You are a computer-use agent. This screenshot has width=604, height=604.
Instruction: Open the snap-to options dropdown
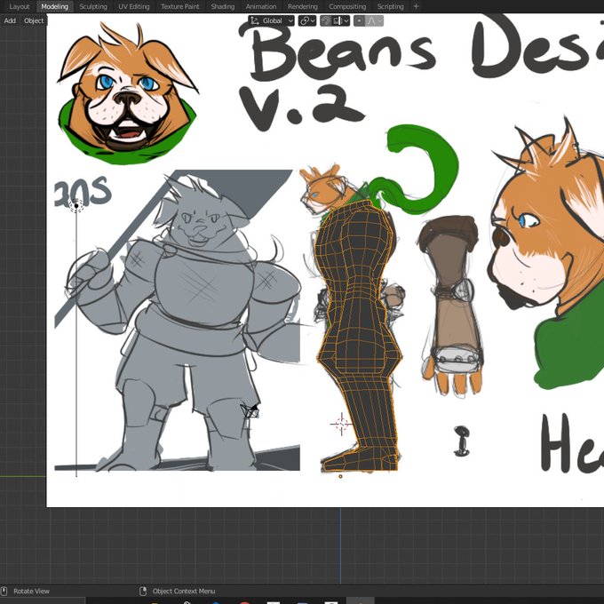pyautogui.click(x=341, y=20)
